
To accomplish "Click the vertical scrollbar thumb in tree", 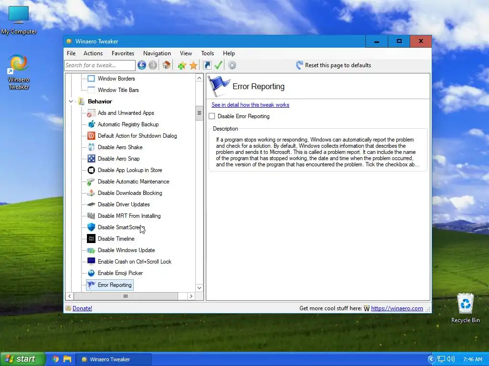I will [x=199, y=113].
